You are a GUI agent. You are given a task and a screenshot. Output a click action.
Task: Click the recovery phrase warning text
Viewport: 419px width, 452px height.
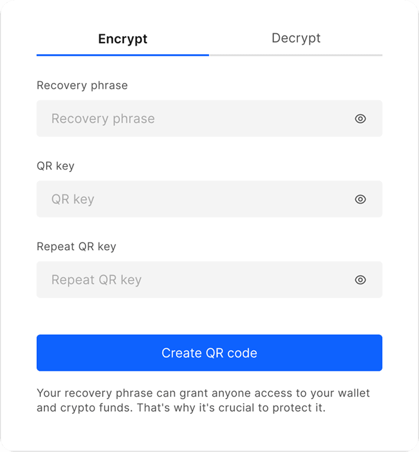coord(203,401)
